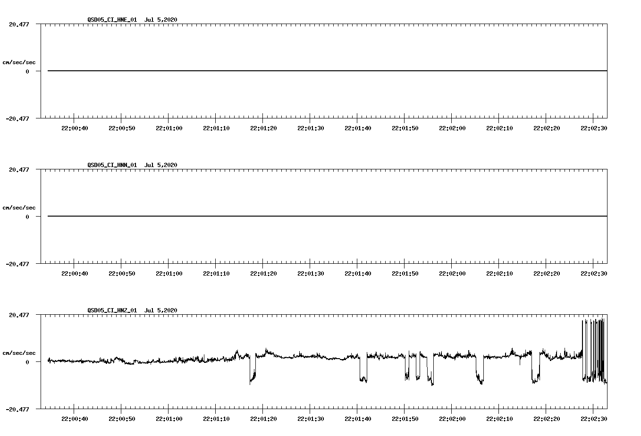Click the HNZ drop near 22:01:18
This screenshot has width=641, height=436.
pos(253,369)
